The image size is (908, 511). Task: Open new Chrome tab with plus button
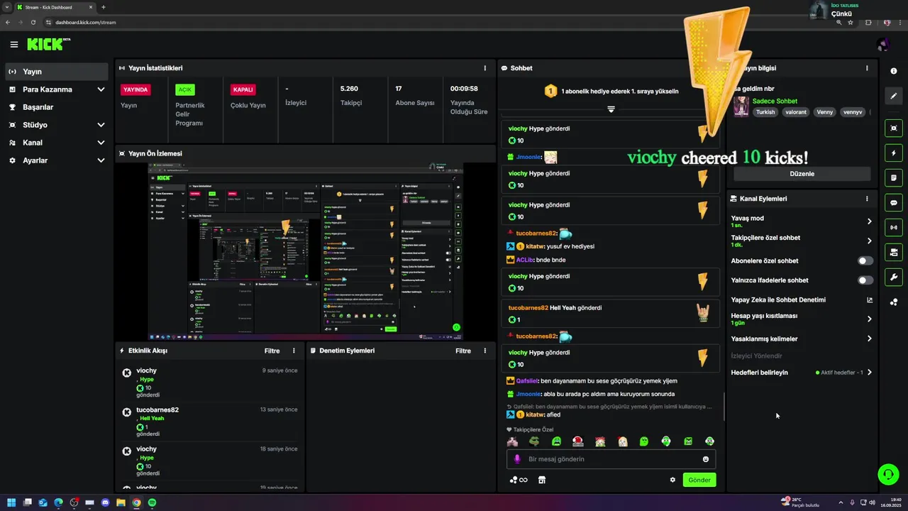[x=104, y=7]
